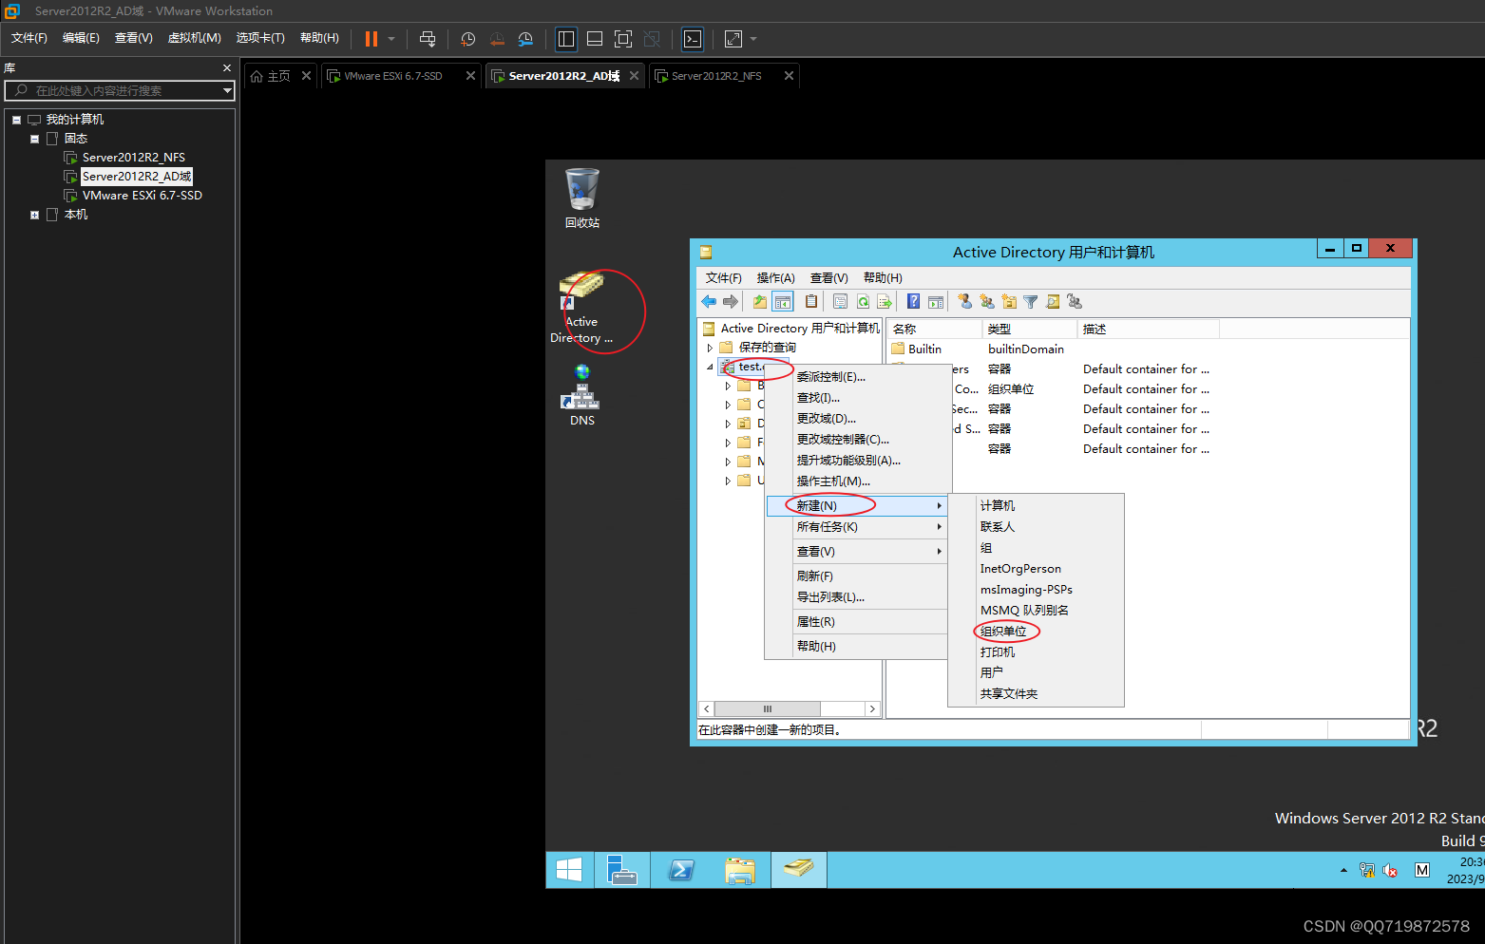Viewport: 1485px width, 944px height.
Task: Close the Server2012R2_AD域 tab
Action: pyautogui.click(x=634, y=76)
